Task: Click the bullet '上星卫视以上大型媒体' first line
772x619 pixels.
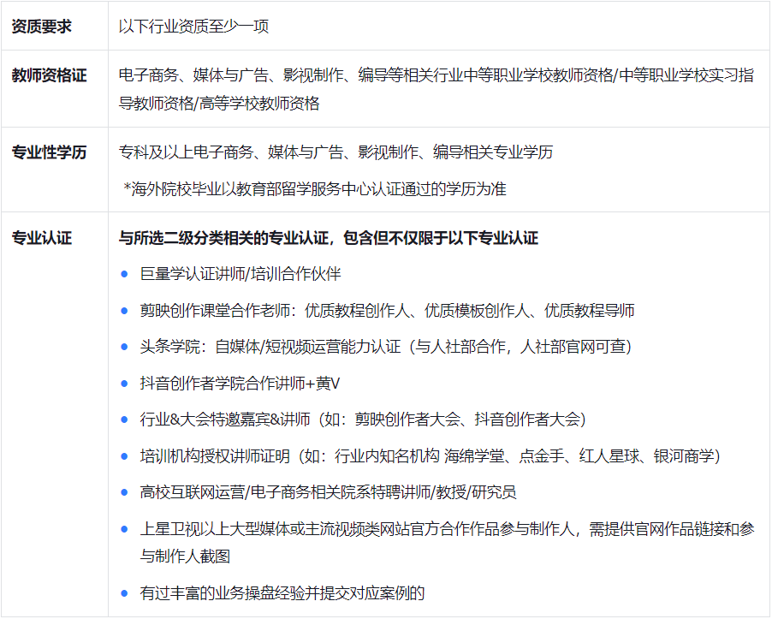Action: click(447, 529)
